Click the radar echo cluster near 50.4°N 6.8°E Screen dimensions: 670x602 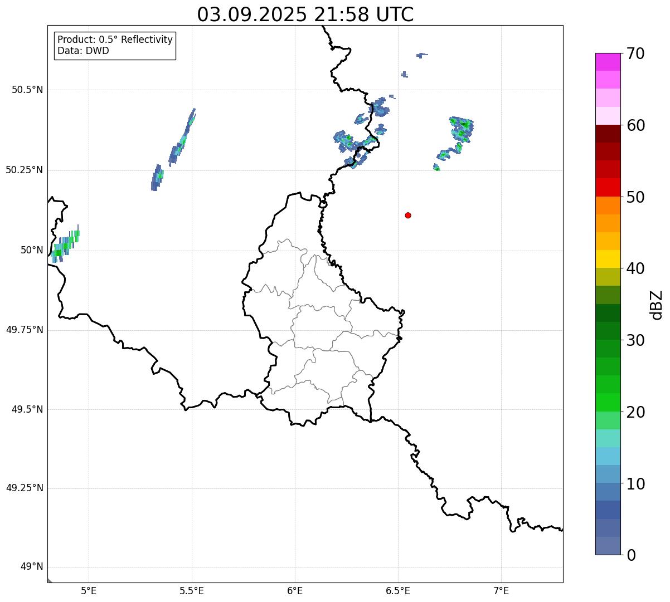462,129
